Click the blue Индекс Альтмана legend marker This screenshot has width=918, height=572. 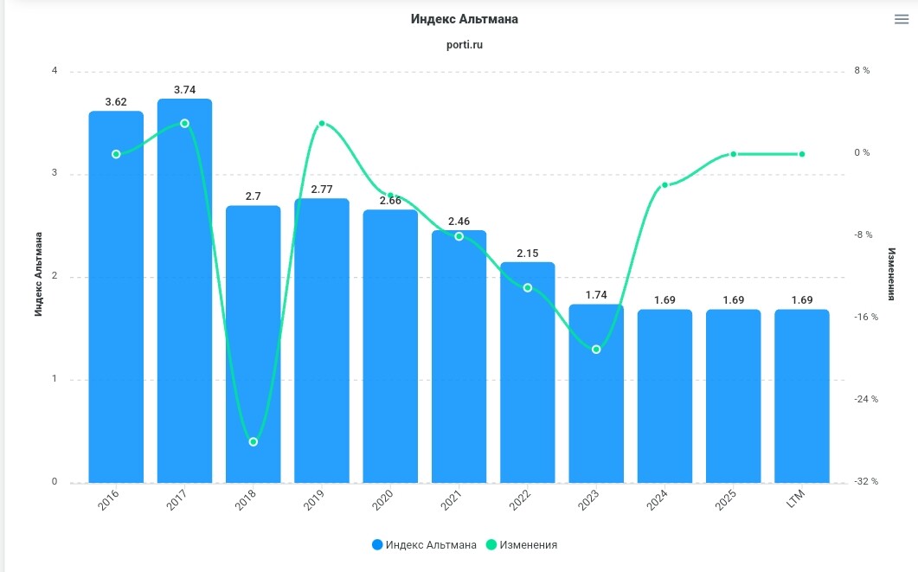[377, 544]
